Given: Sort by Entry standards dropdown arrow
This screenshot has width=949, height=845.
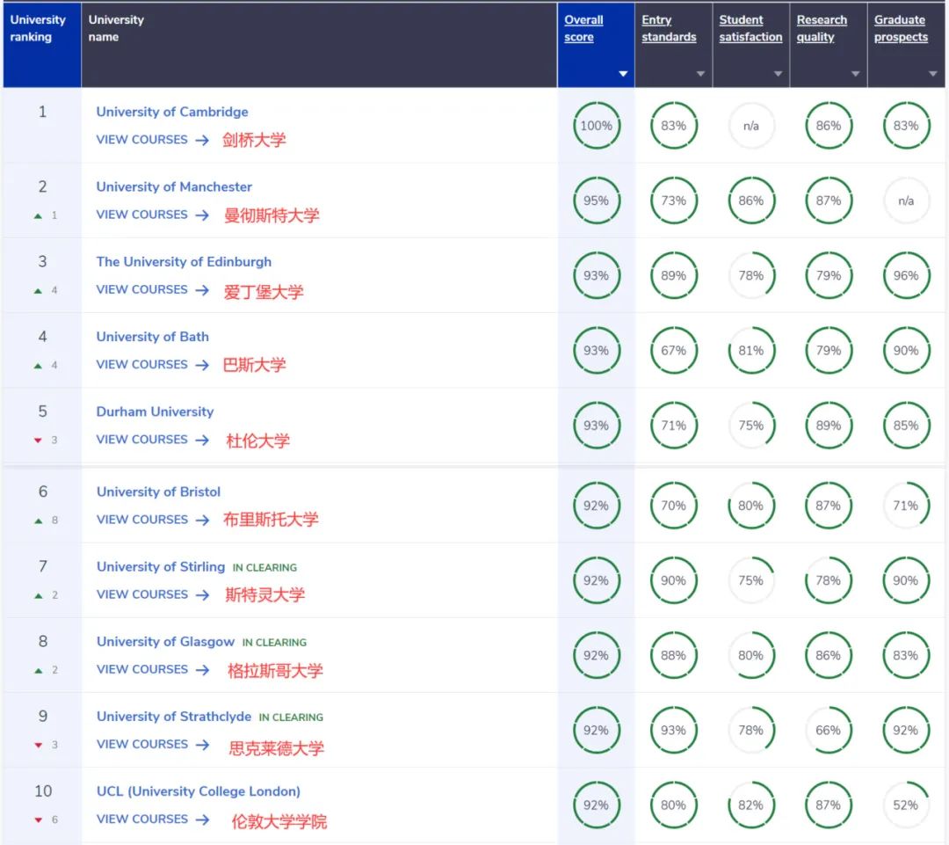Looking at the screenshot, I should point(700,74).
